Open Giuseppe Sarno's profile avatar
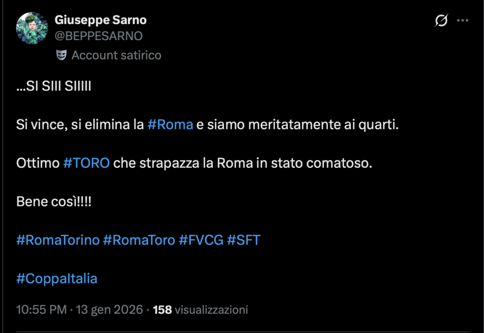 (31, 27)
